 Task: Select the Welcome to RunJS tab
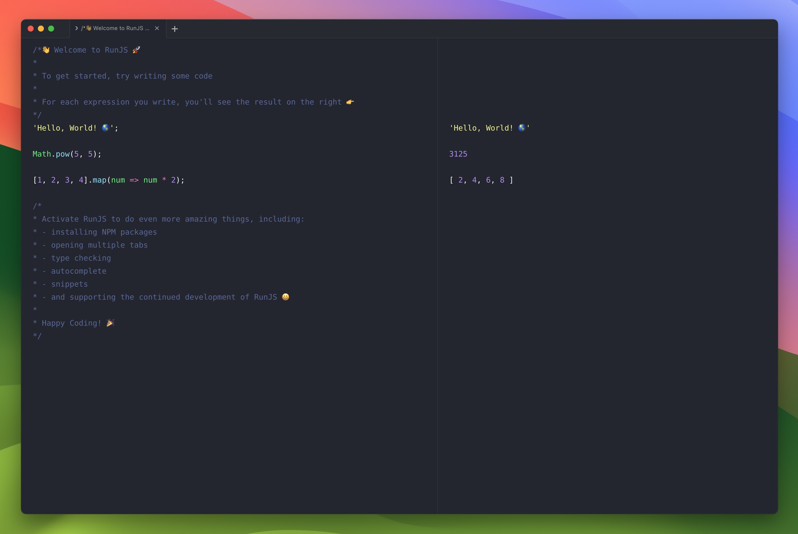pos(118,29)
